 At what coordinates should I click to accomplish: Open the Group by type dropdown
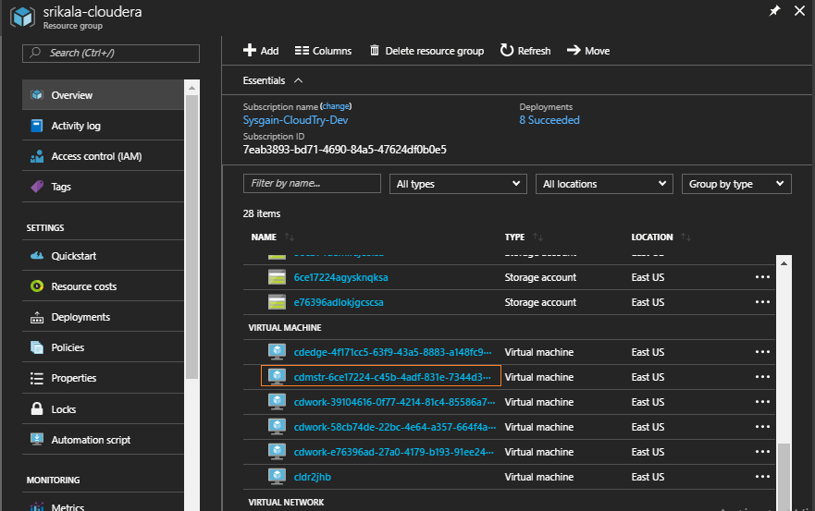click(x=736, y=184)
